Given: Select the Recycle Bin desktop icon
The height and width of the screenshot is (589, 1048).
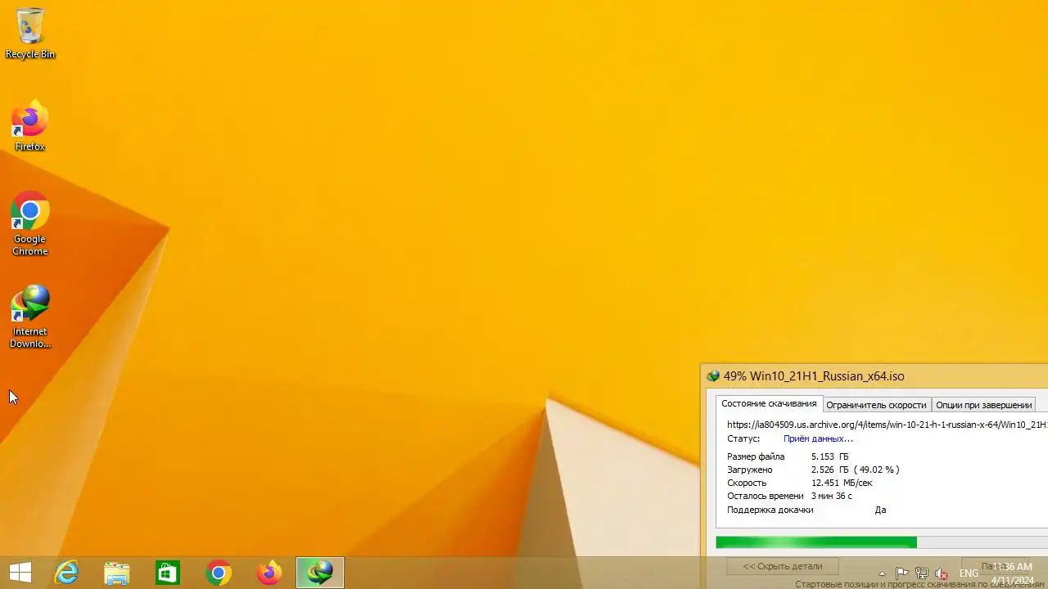Looking at the screenshot, I should point(30,33).
